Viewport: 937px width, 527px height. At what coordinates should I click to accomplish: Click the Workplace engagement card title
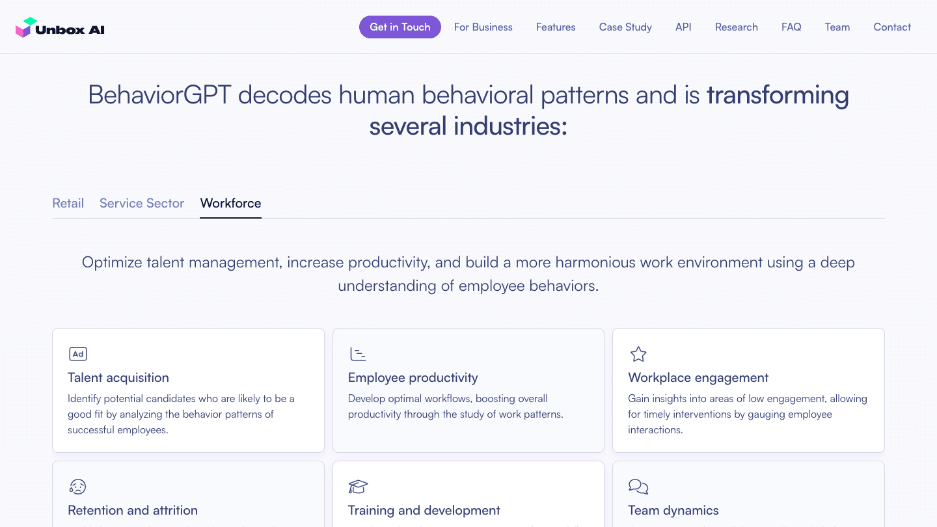coord(698,377)
